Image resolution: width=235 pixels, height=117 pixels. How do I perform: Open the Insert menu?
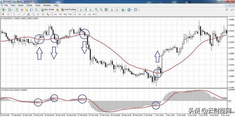[21, 5]
